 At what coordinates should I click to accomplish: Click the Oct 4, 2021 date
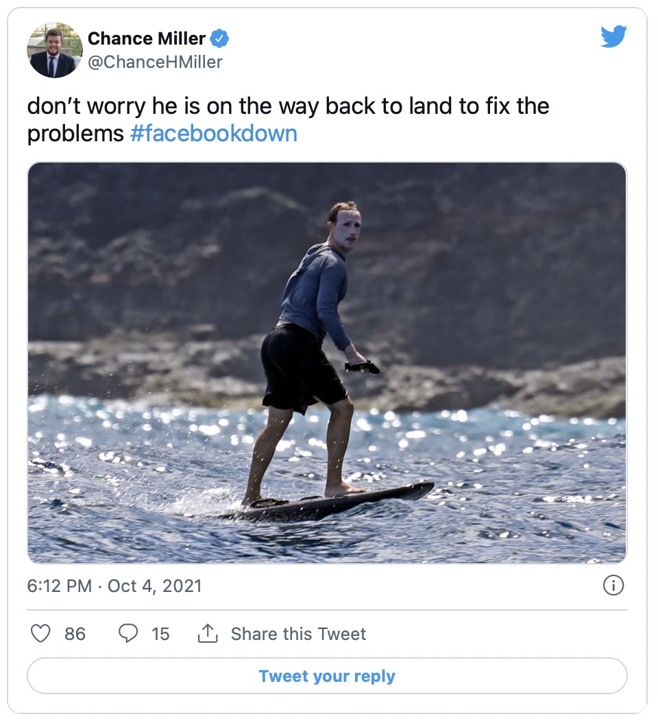coord(155,586)
